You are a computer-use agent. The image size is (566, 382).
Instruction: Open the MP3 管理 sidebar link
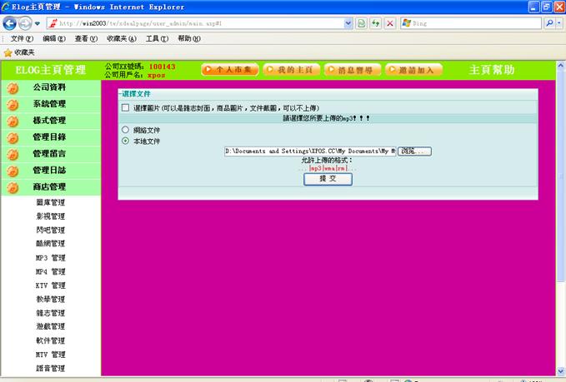click(50, 258)
